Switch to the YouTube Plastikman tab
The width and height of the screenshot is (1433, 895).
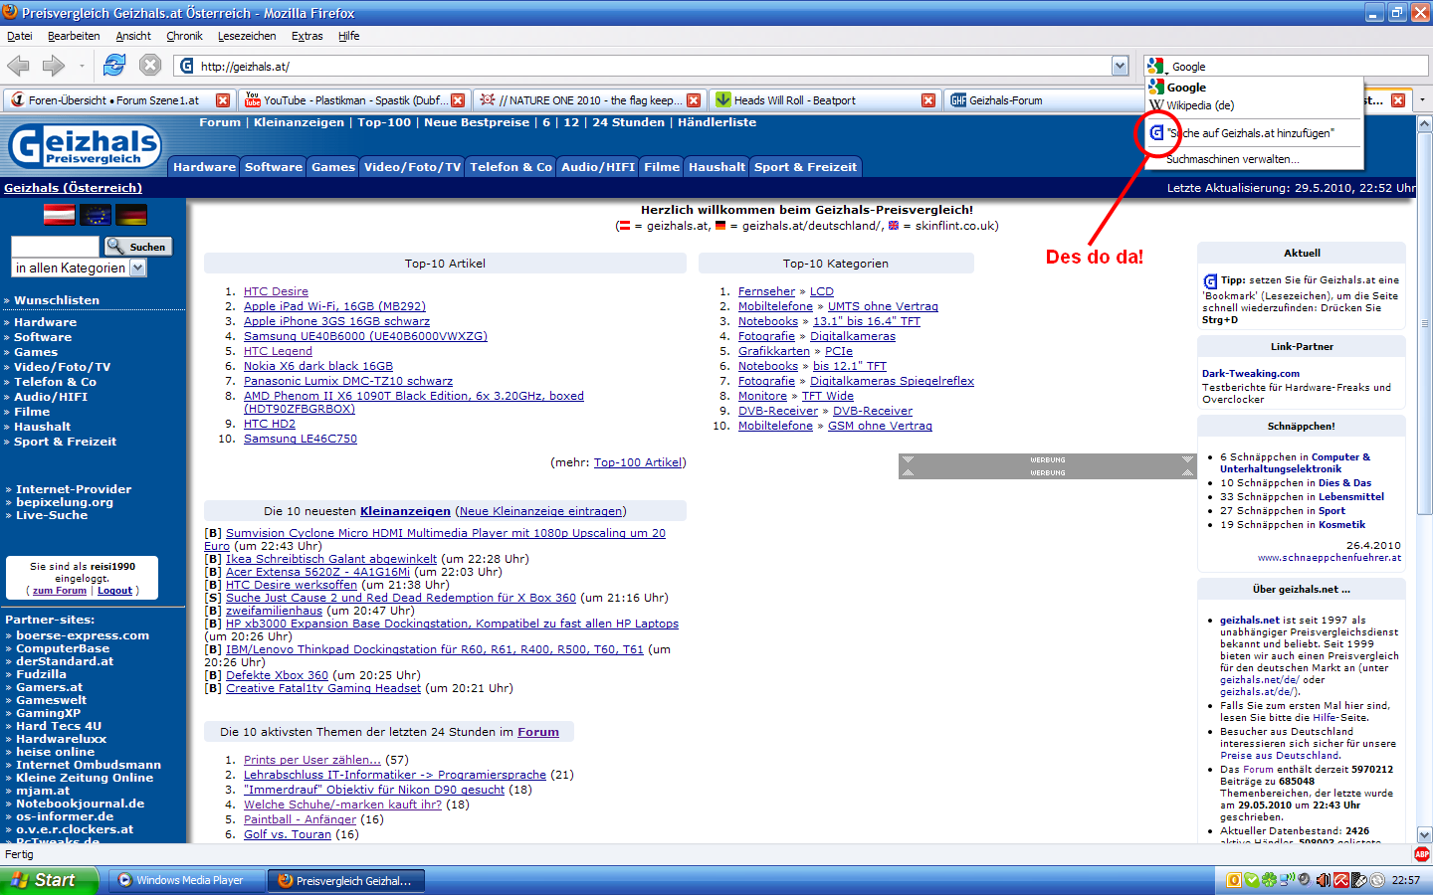(355, 100)
